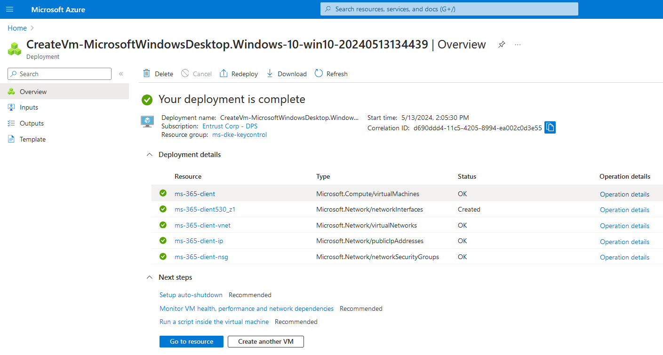The height and width of the screenshot is (355, 663).
Task: Click the Refresh circular arrow icon
Action: tap(319, 73)
